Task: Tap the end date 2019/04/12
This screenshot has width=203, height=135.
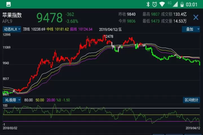Action: (193, 128)
